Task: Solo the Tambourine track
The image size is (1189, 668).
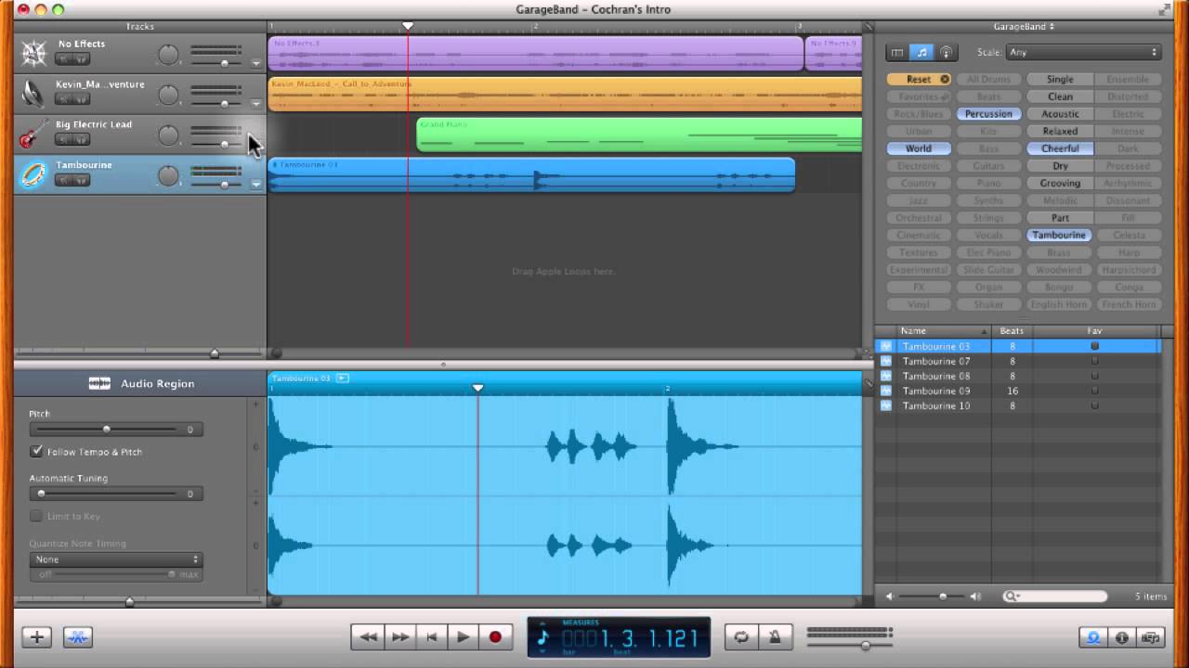Action: [x=81, y=180]
